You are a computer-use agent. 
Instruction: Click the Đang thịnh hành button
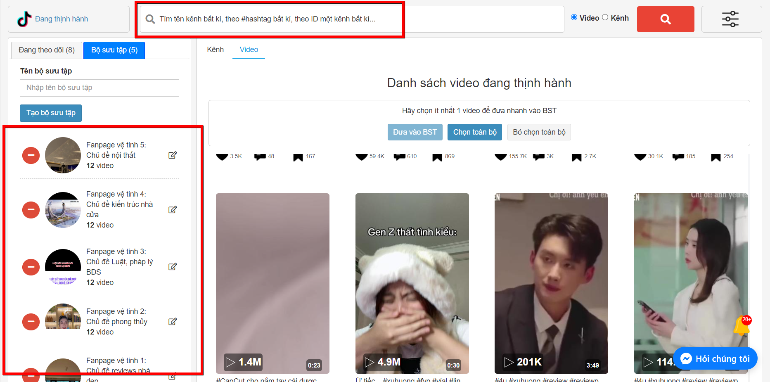(69, 19)
